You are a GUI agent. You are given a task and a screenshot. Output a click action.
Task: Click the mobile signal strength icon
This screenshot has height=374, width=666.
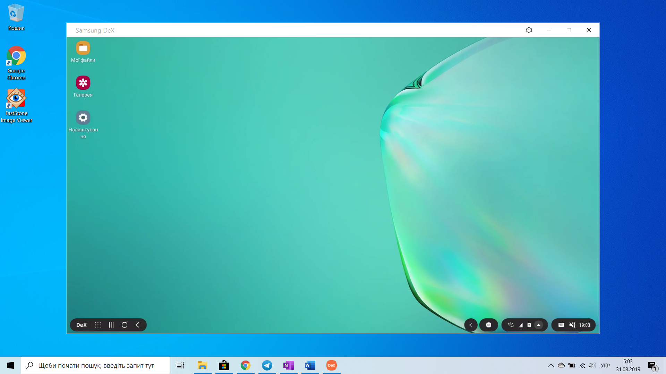(x=521, y=325)
